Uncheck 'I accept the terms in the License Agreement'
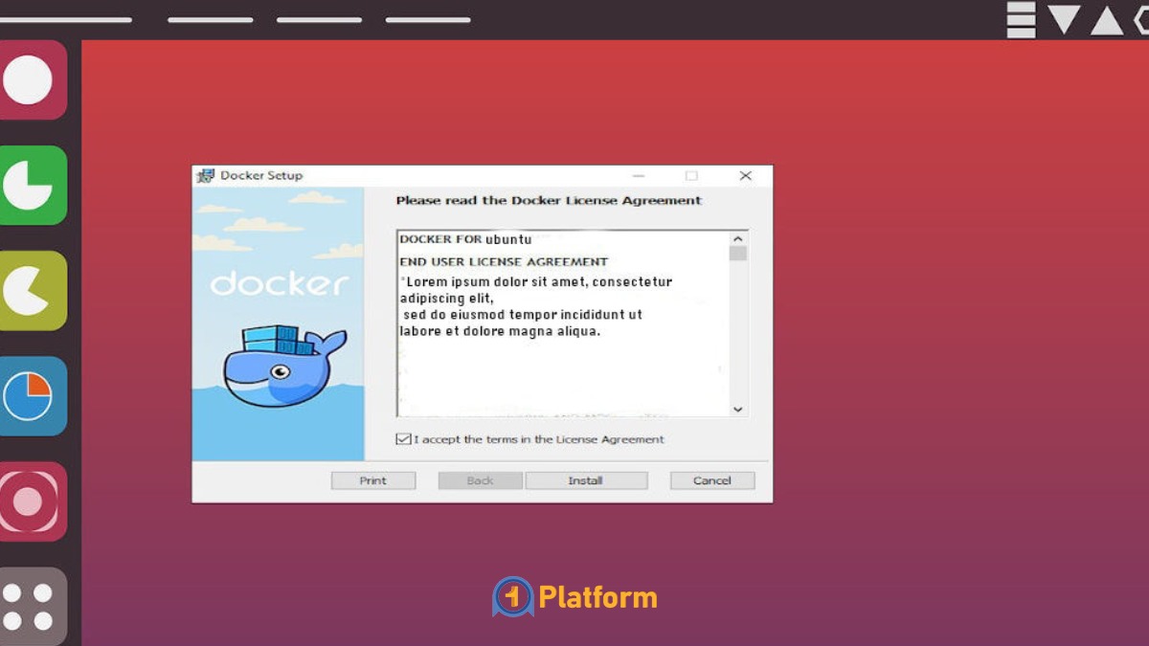The height and width of the screenshot is (646, 1149). click(x=404, y=439)
